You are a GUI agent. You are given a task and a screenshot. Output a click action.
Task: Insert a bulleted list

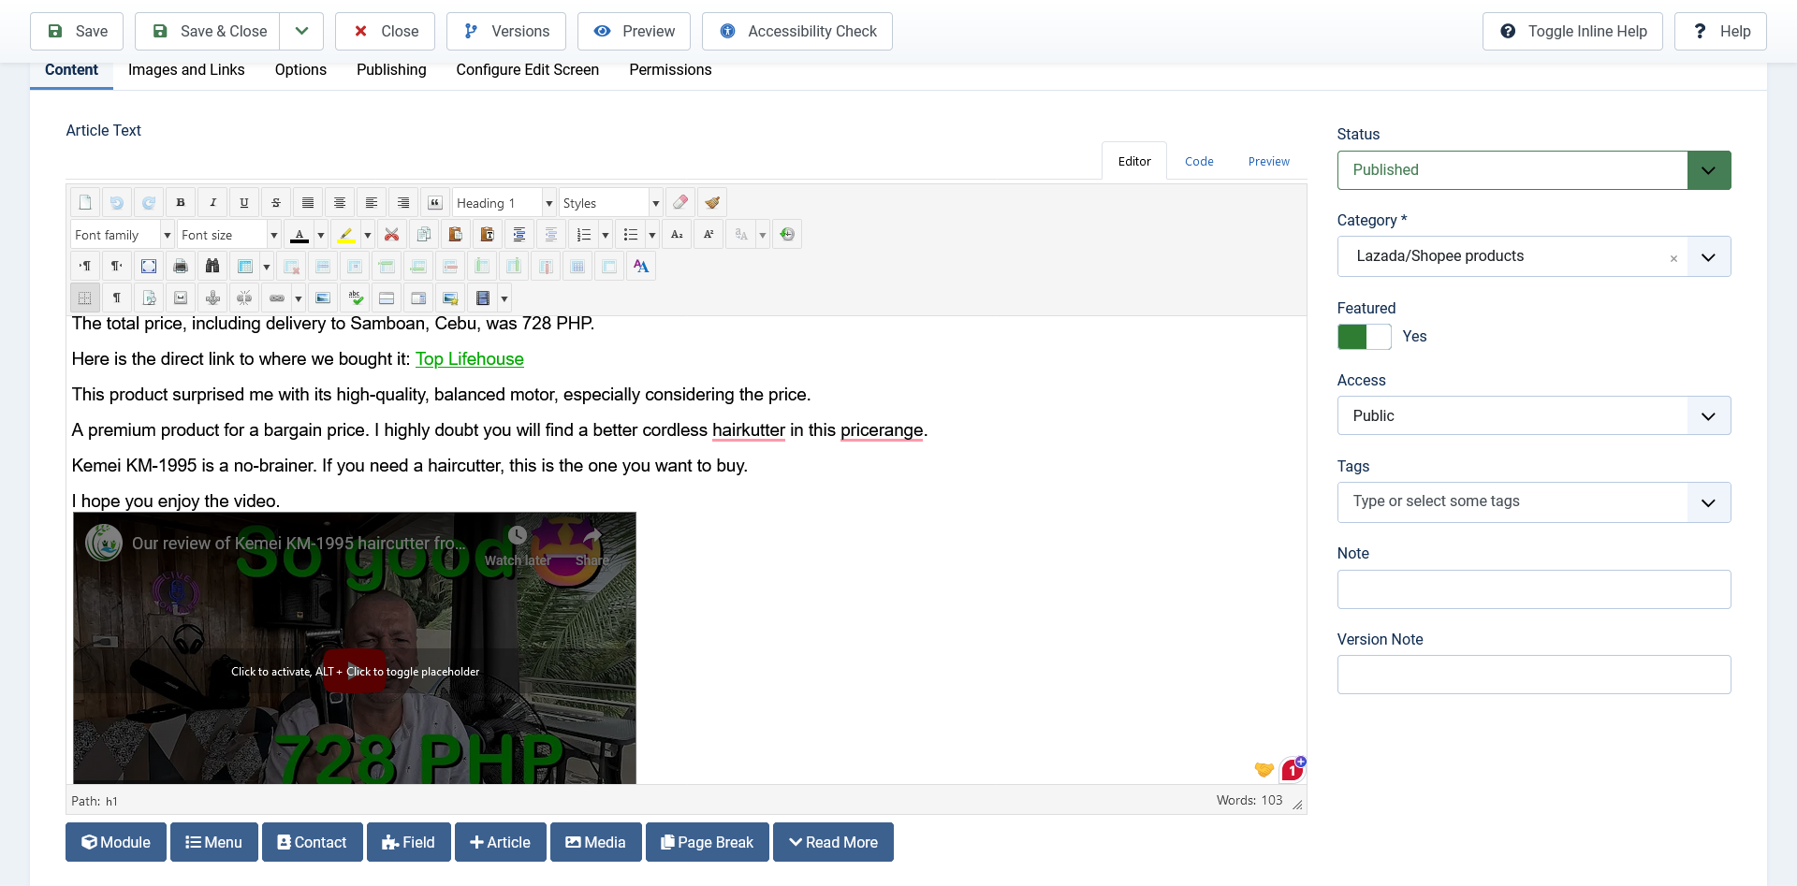click(x=630, y=235)
